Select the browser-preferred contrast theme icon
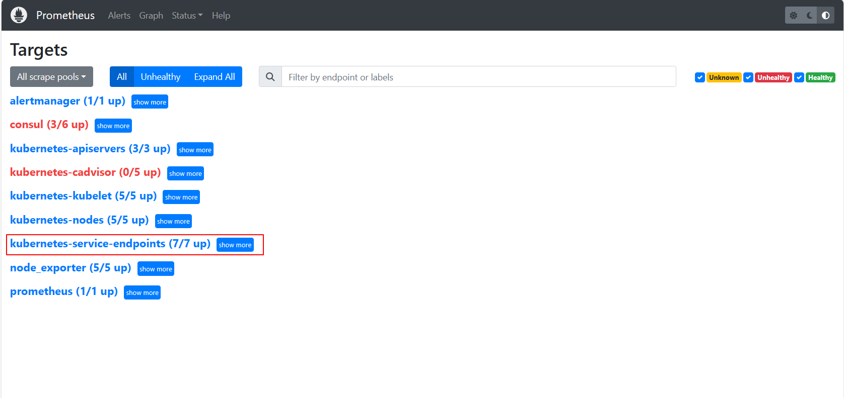The height and width of the screenshot is (398, 844). point(826,16)
